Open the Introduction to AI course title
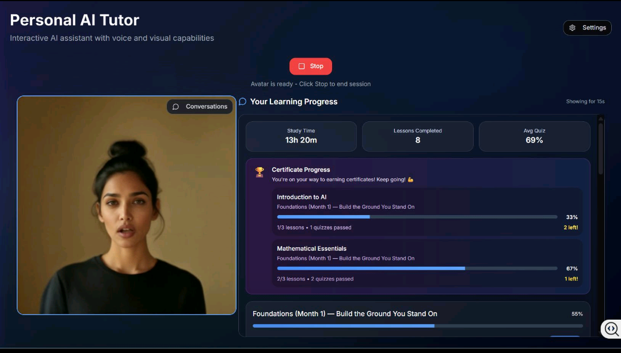 302,197
